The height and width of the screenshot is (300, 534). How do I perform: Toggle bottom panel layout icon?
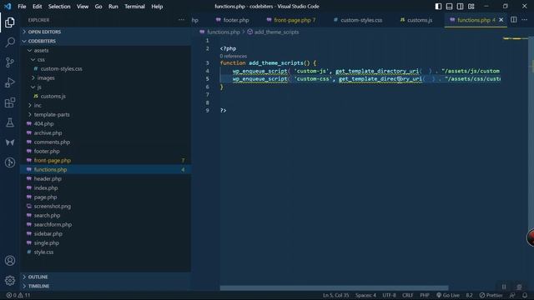449,6
